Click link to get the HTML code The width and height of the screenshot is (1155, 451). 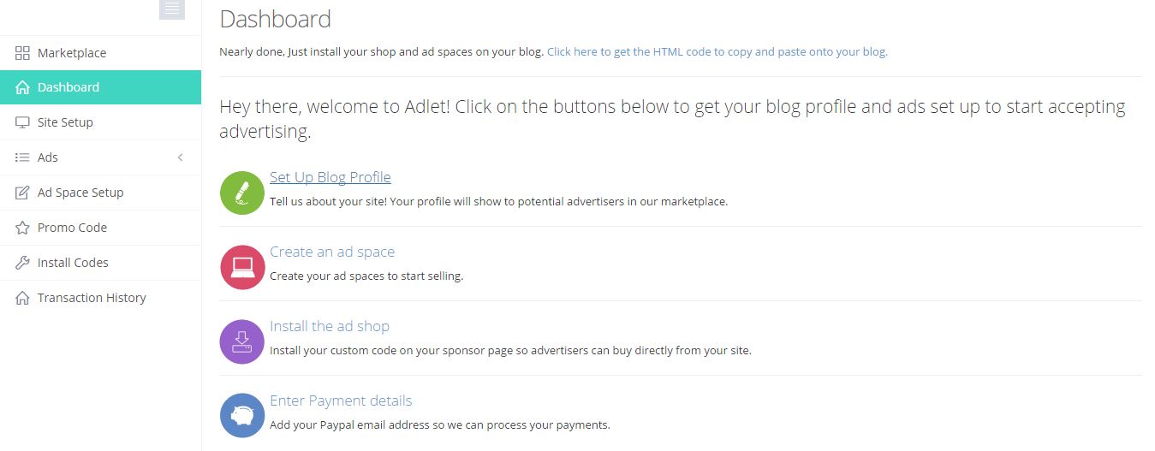coord(717,51)
